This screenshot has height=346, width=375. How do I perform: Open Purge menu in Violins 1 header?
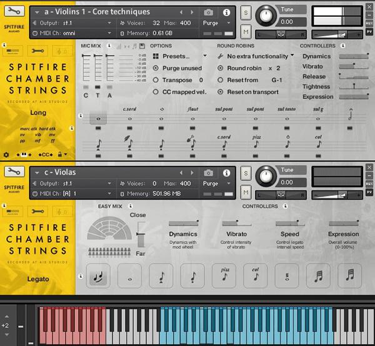[216, 23]
